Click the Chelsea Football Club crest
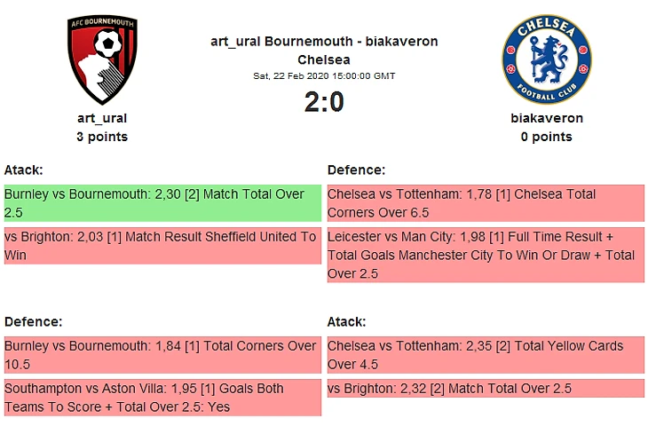Screen dimensions: 648x426 pos(546,59)
